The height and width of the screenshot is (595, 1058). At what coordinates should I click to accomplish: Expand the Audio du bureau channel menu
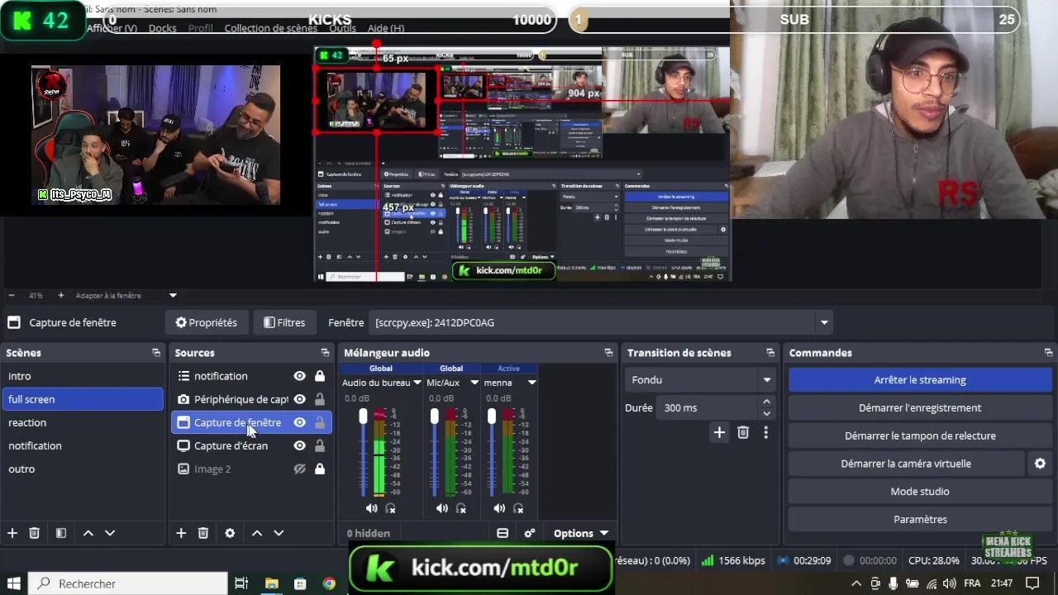click(417, 383)
